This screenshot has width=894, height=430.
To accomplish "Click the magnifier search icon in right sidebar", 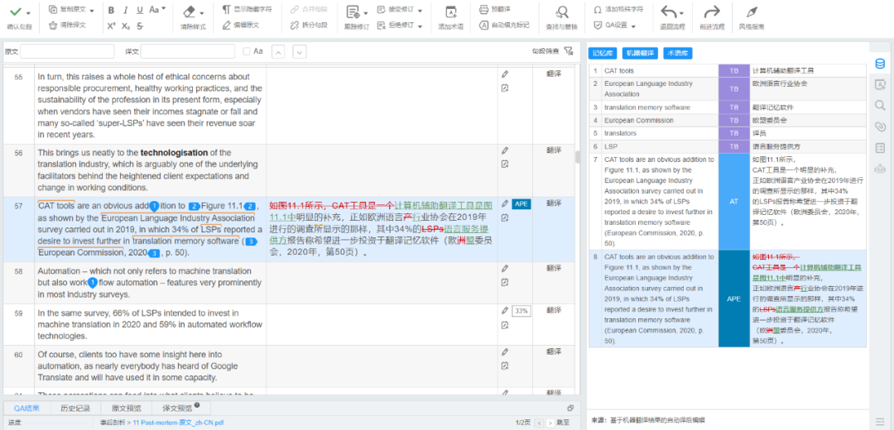I will [x=880, y=105].
